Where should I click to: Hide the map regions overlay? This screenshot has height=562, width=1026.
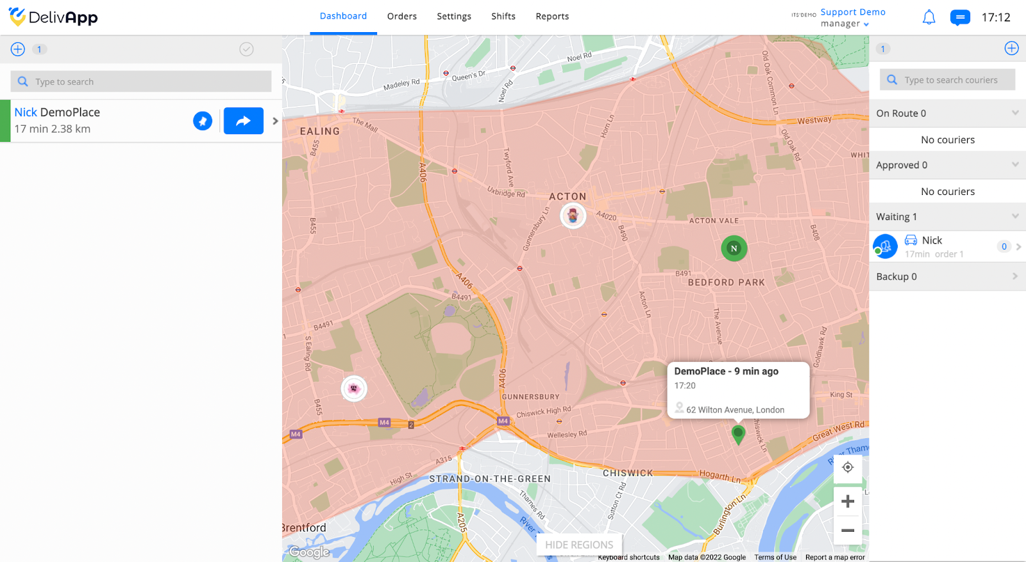[579, 545]
